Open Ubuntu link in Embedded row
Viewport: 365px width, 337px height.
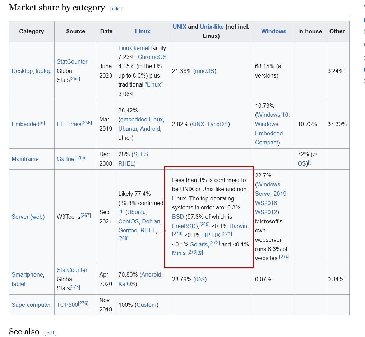128,129
